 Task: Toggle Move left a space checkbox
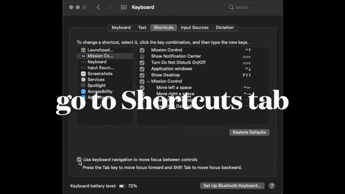(142, 88)
